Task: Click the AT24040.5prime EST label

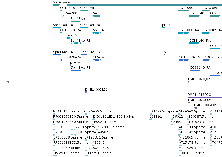Action: pos(192,111)
